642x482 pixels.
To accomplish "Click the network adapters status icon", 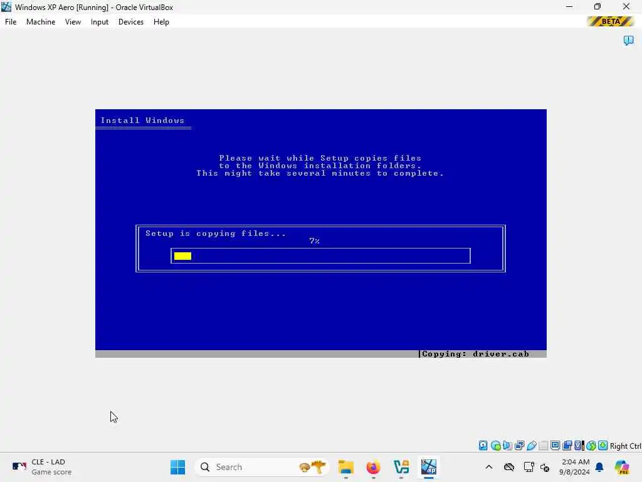I will pyautogui.click(x=519, y=446).
